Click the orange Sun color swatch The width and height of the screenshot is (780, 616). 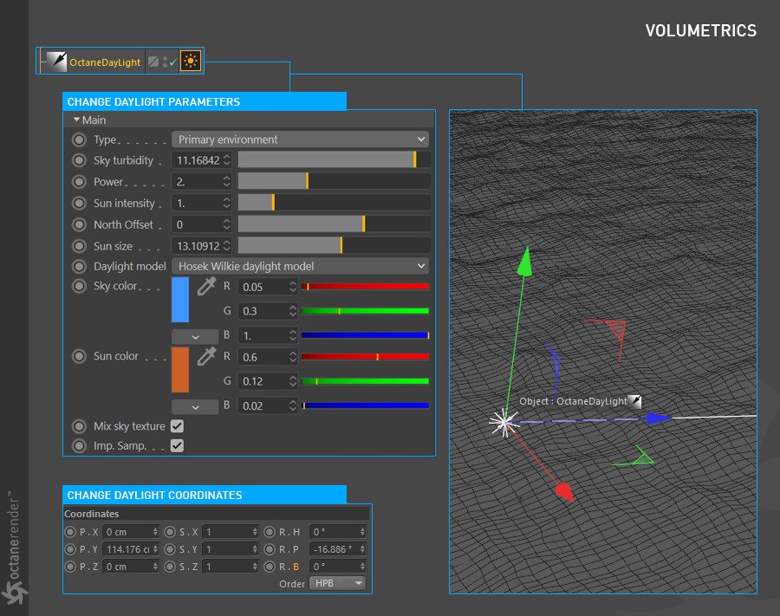[x=180, y=369]
